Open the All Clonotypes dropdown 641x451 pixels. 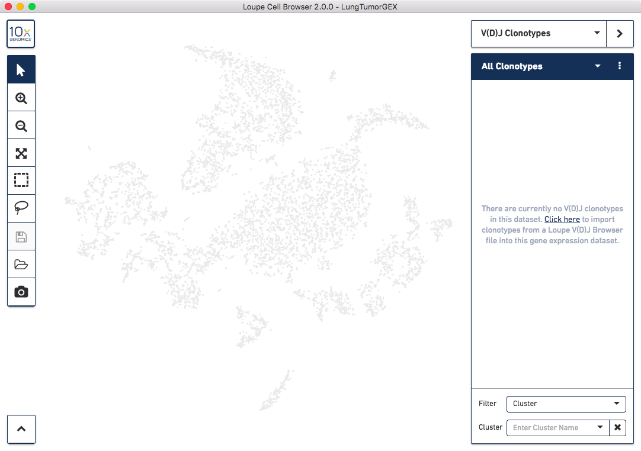pyautogui.click(x=597, y=66)
